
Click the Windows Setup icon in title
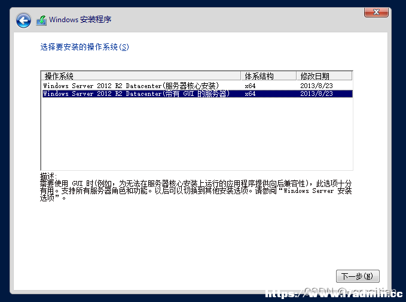pos(41,20)
